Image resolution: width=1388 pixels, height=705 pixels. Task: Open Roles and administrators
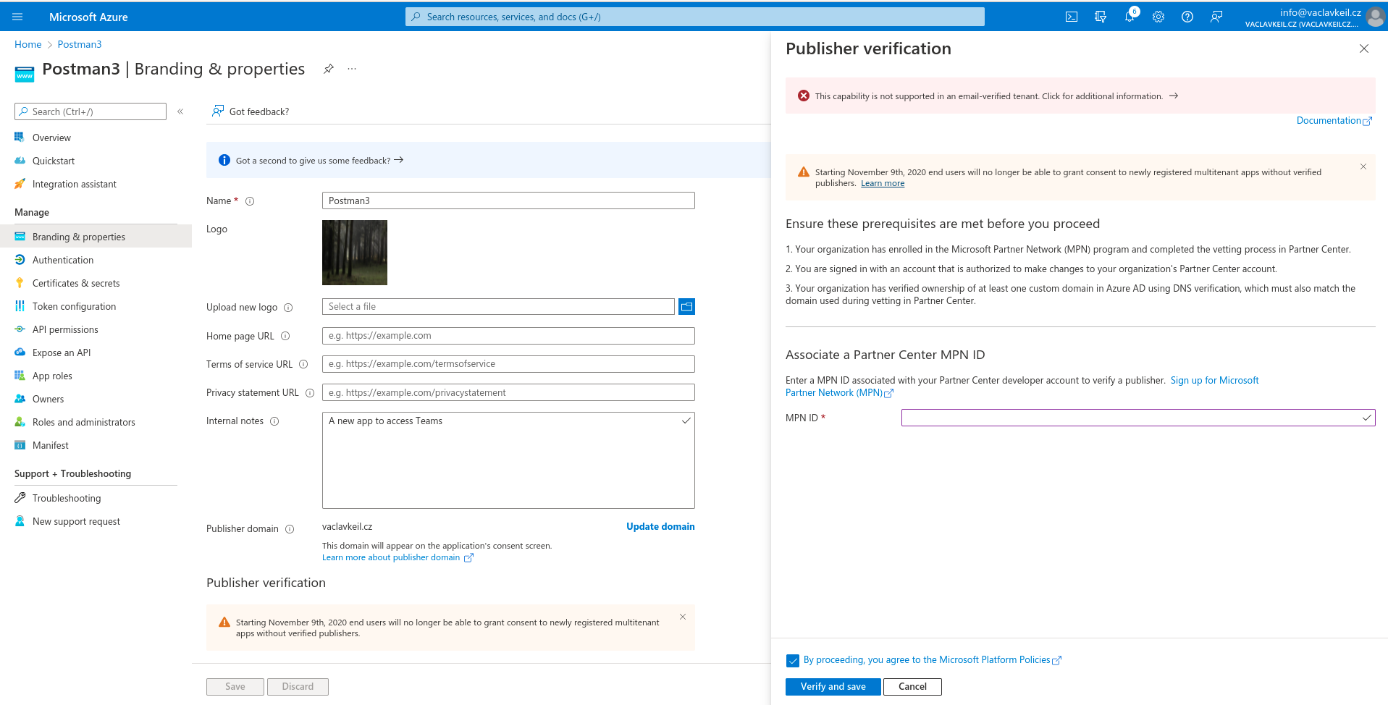[x=83, y=422]
